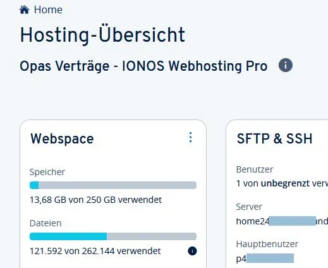Click the Speicher storage usage bar
This screenshot has width=328, height=268.
pos(113,185)
